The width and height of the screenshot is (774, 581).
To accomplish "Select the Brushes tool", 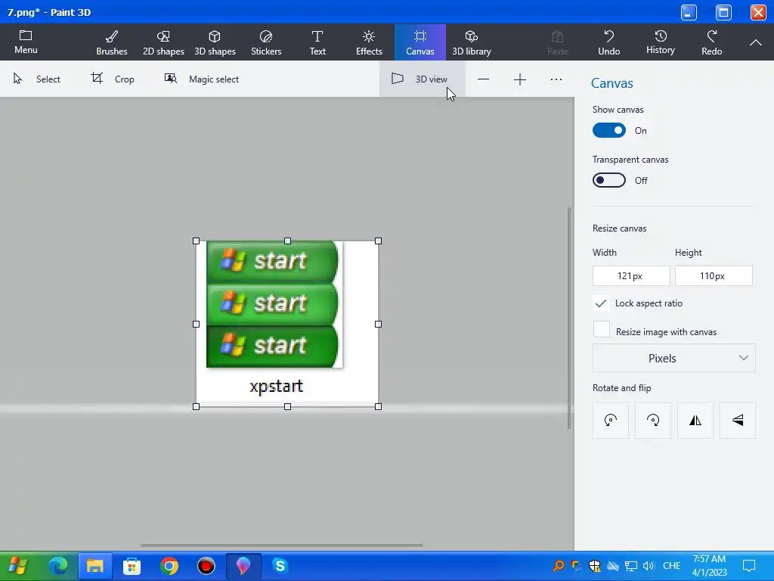I will (x=112, y=42).
